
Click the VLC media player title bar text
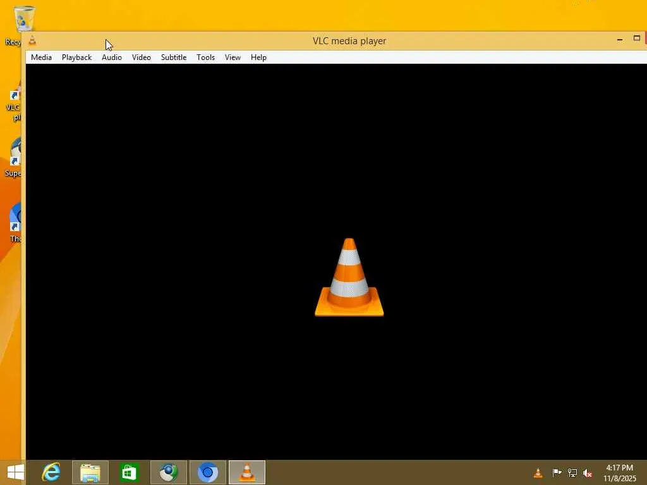click(349, 41)
